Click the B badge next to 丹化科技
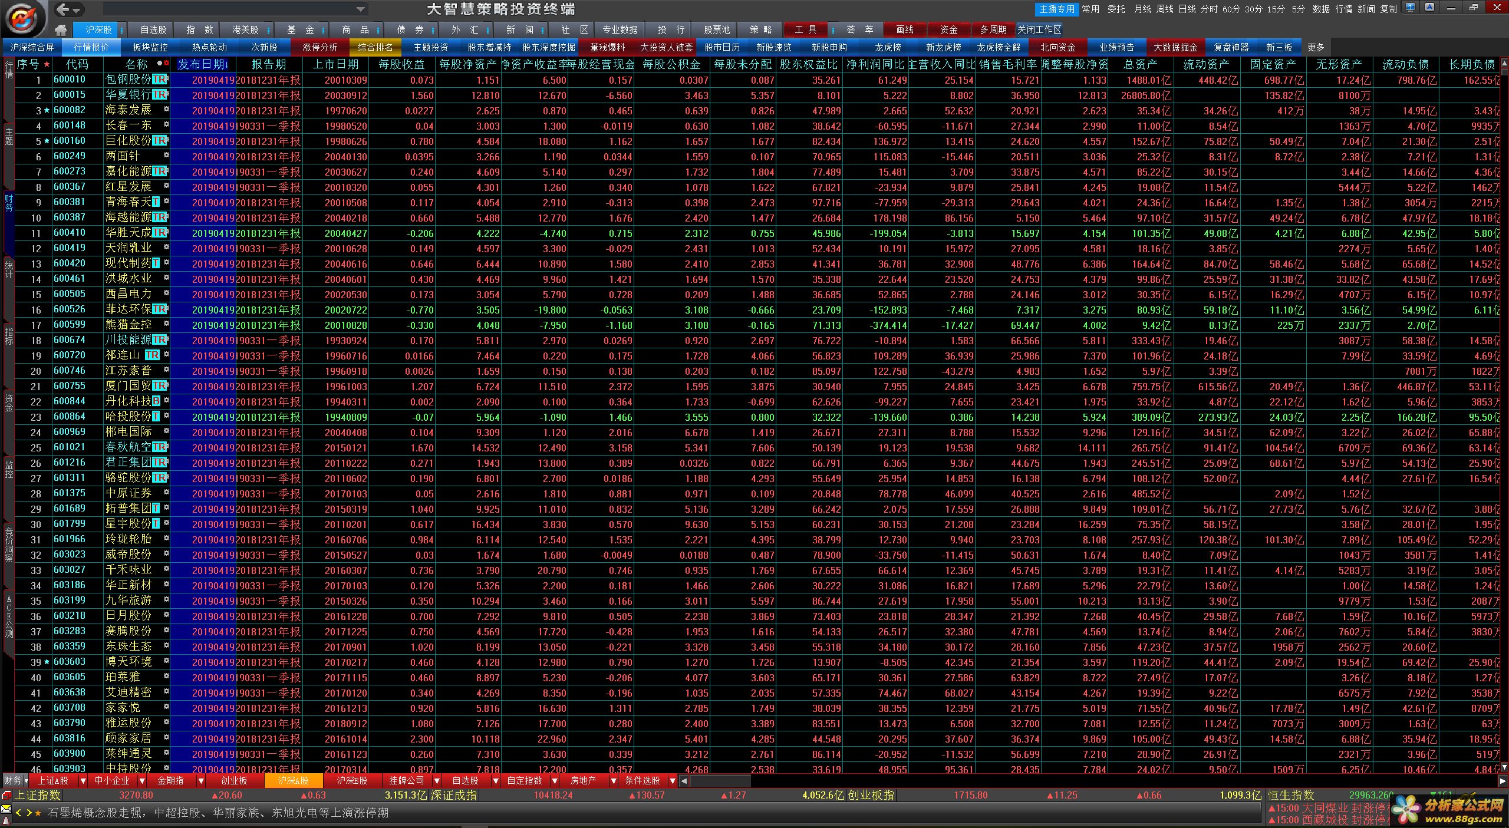The image size is (1509, 828). [156, 401]
